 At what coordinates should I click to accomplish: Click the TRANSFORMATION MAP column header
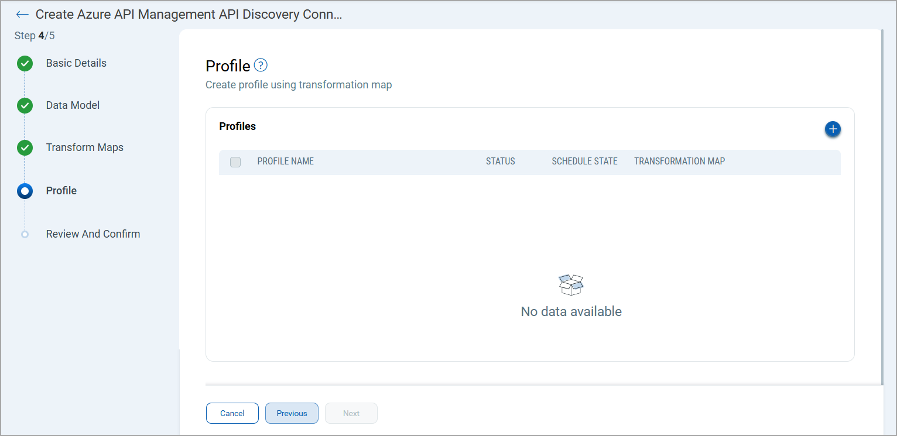click(x=679, y=161)
